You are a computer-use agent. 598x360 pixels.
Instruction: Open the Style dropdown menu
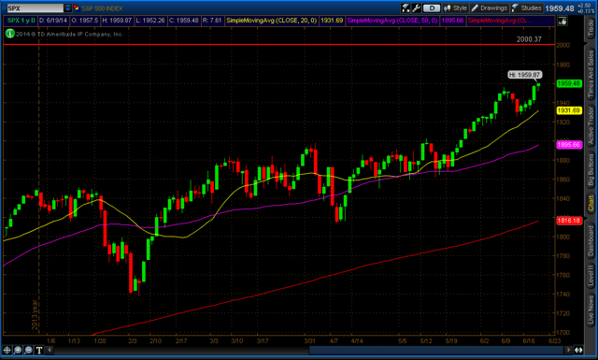coord(456,8)
